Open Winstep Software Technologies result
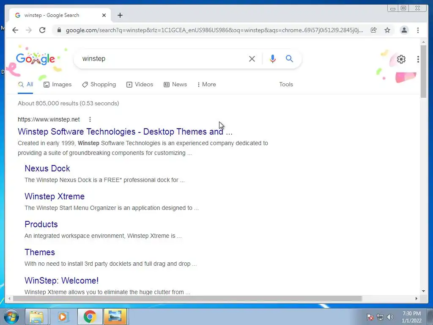The width and height of the screenshot is (433, 325). click(x=125, y=132)
